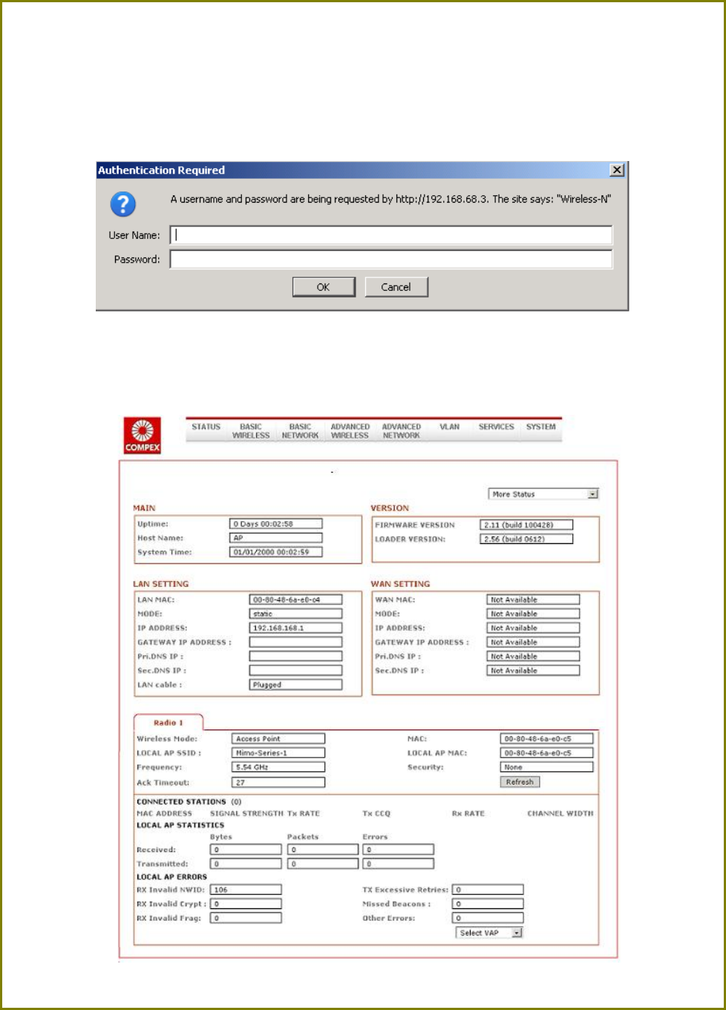
Task: Expand the Select VAP dropdown
Action: [489, 933]
